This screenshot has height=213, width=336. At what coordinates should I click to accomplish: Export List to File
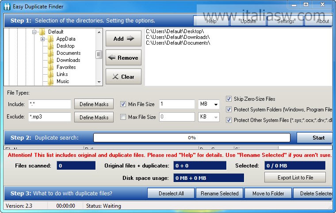click(x=295, y=178)
